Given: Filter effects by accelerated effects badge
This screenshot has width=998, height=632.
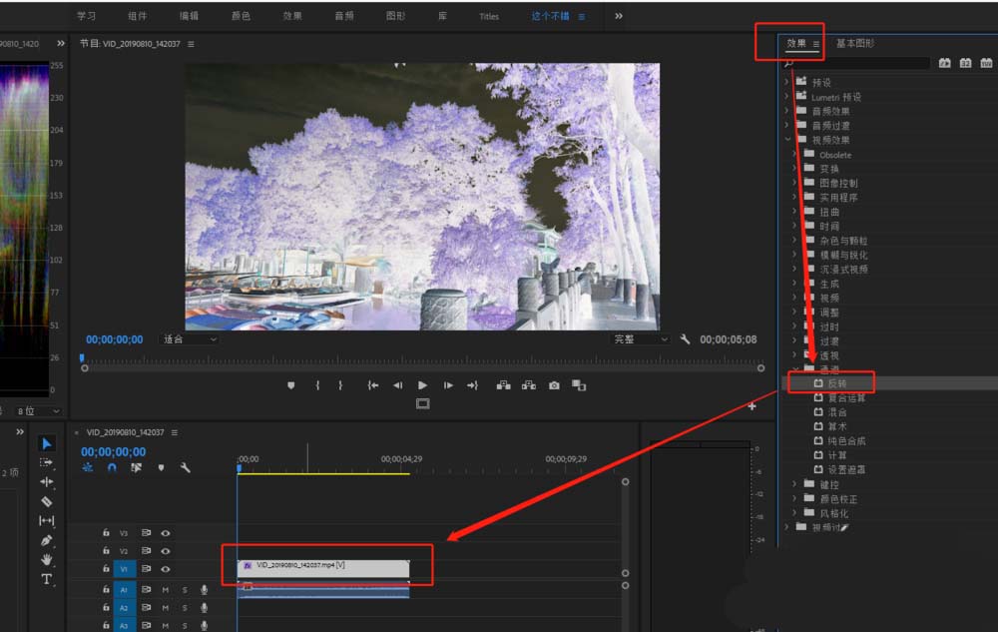Looking at the screenshot, I should pos(944,63).
